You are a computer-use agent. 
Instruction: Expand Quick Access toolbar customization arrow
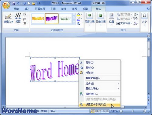pyautogui.click(x=40, y=3)
